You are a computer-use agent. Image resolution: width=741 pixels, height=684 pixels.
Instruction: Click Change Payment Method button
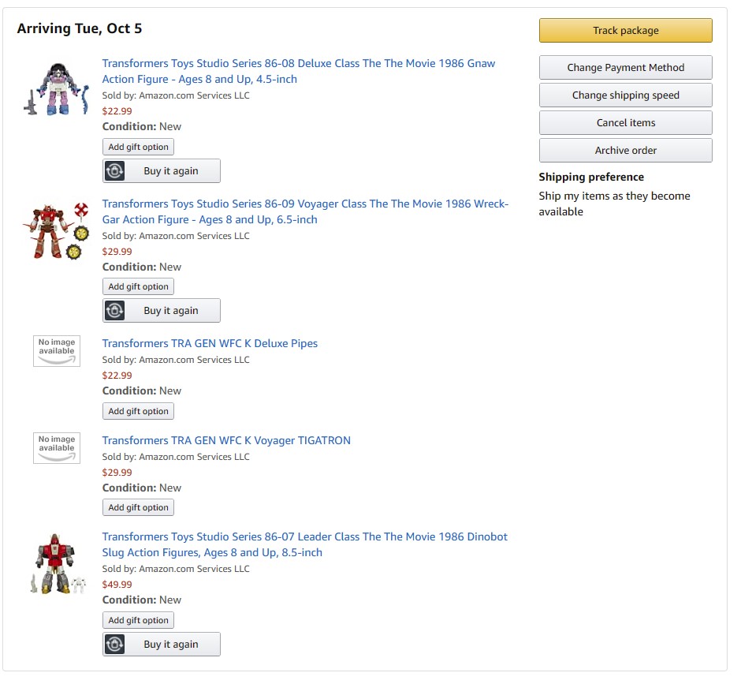pyautogui.click(x=625, y=68)
